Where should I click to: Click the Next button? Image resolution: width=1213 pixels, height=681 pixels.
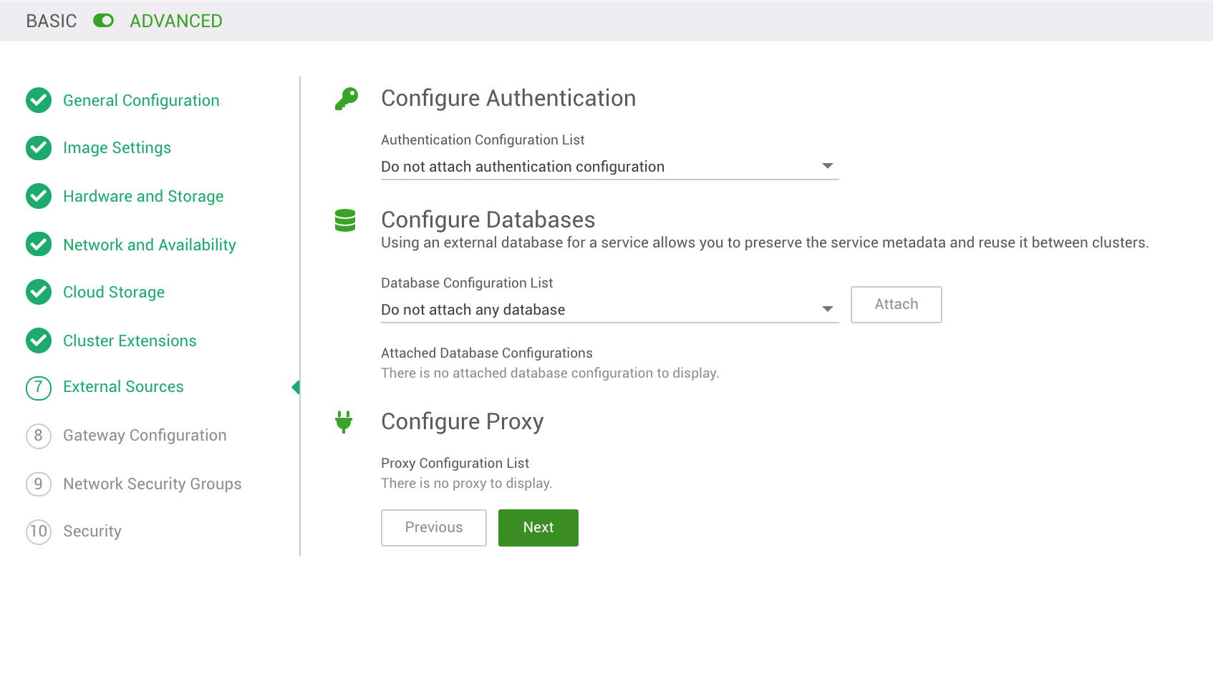pos(538,527)
